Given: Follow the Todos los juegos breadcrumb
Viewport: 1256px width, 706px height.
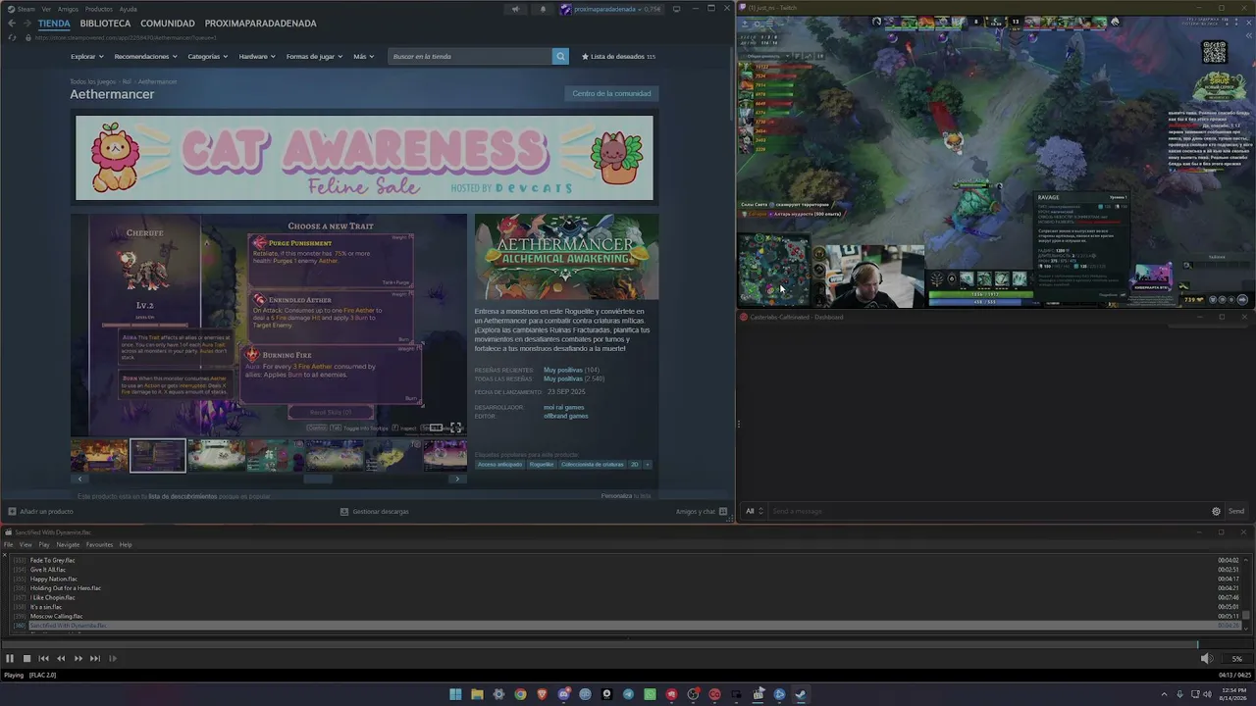Looking at the screenshot, I should point(92,81).
